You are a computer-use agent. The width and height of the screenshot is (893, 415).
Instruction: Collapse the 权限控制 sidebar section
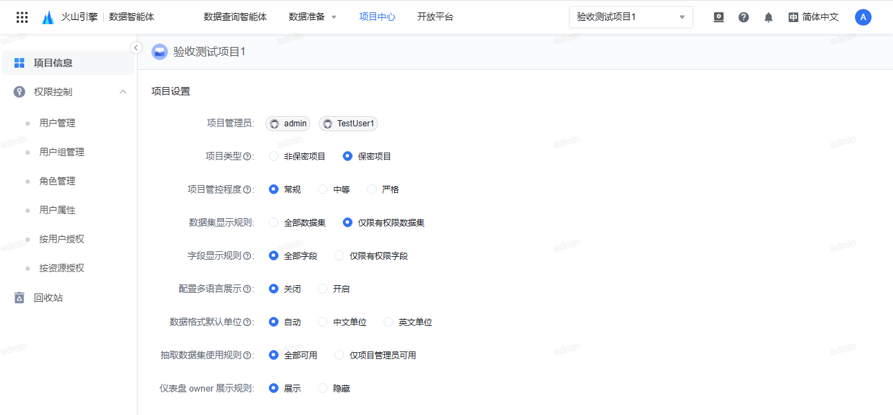(123, 92)
